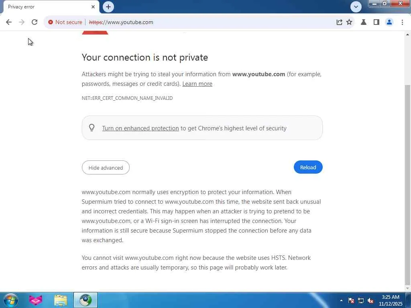Click the back navigation arrow

(9, 22)
